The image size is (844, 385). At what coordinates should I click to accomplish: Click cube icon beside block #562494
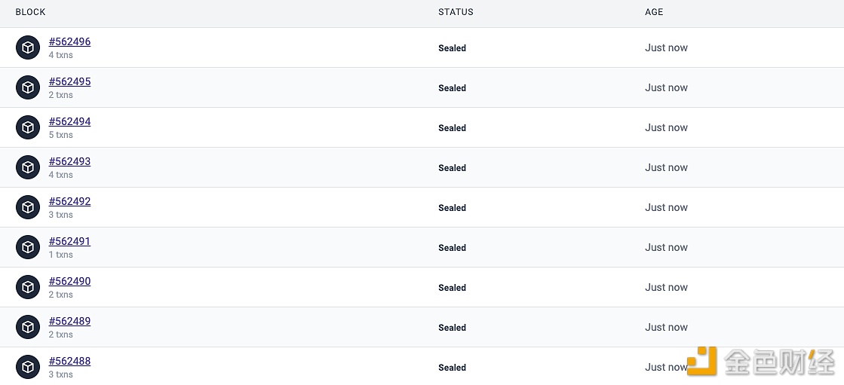[x=28, y=127]
